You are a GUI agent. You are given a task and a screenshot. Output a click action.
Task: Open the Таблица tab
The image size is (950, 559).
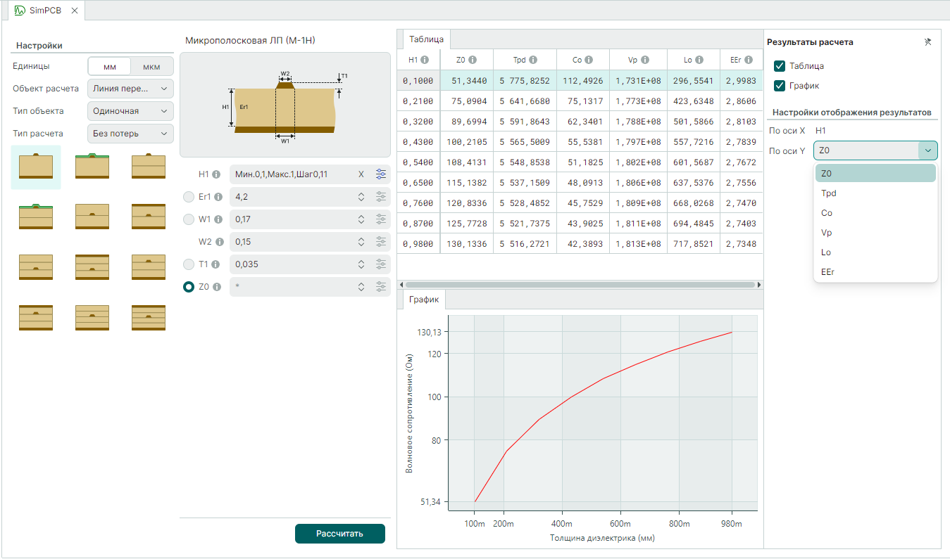click(x=427, y=39)
